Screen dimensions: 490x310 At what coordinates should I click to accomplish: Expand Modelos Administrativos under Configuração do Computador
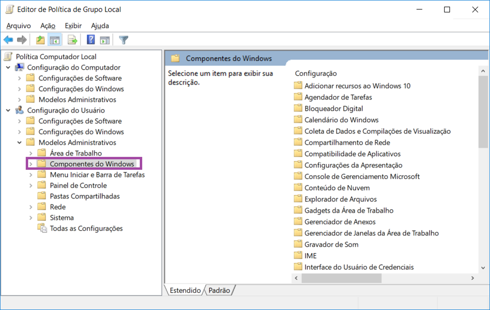click(x=20, y=100)
